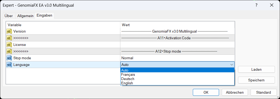
Task: Switch to the Allgemein tab
Action: (x=25, y=16)
